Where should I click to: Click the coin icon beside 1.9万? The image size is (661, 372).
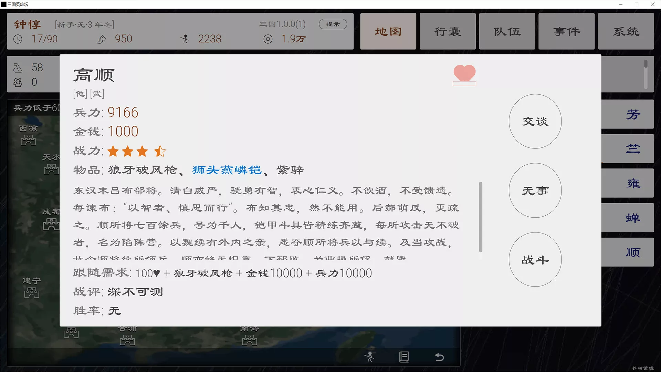click(268, 39)
